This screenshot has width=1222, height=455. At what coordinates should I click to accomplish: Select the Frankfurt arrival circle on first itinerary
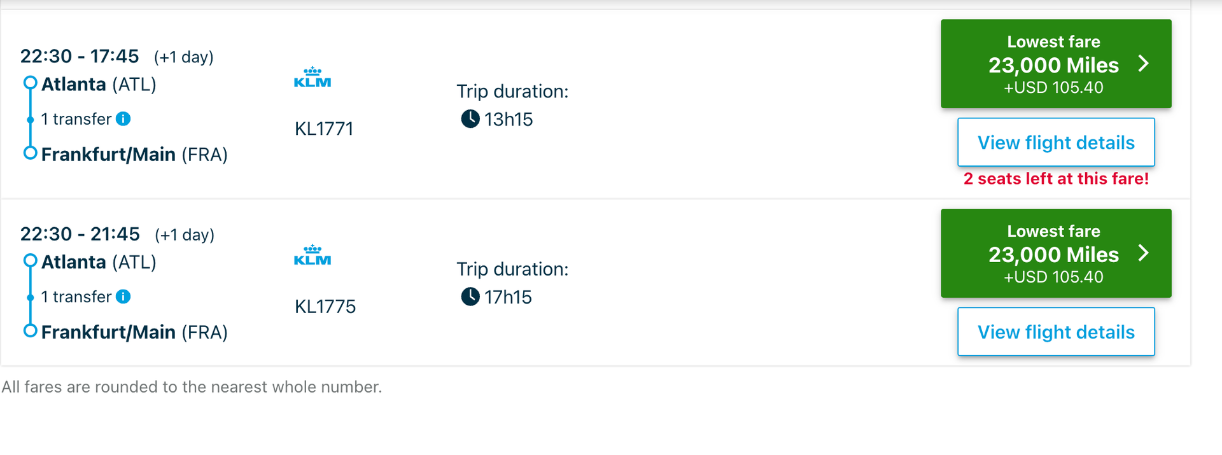(x=29, y=152)
